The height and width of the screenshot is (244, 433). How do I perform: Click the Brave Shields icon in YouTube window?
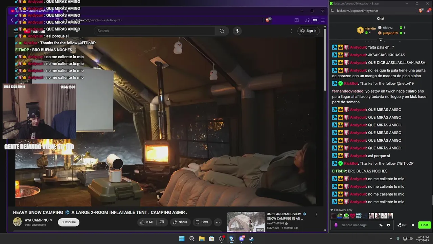269,20
